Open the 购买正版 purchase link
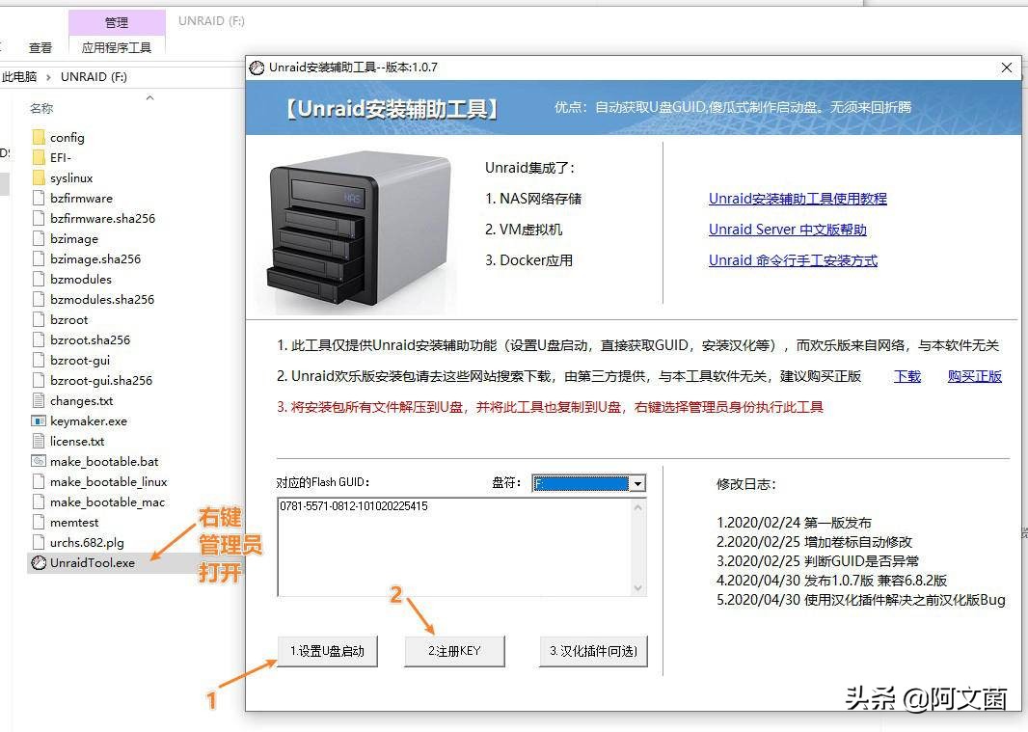Image resolution: width=1028 pixels, height=732 pixels. click(x=974, y=376)
